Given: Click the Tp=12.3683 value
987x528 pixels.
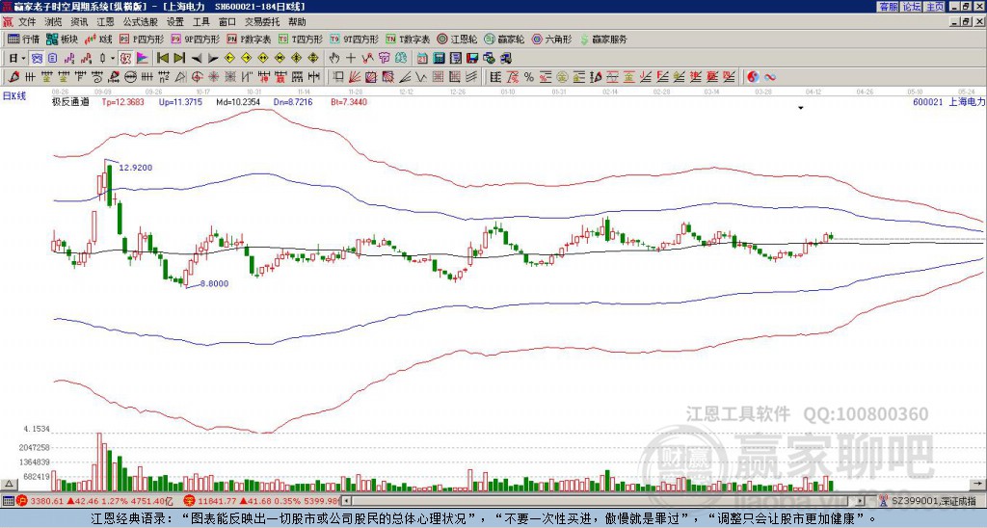Looking at the screenshot, I should 122,102.
